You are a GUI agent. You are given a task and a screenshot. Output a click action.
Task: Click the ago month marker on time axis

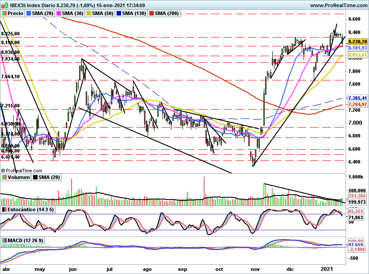point(147,269)
